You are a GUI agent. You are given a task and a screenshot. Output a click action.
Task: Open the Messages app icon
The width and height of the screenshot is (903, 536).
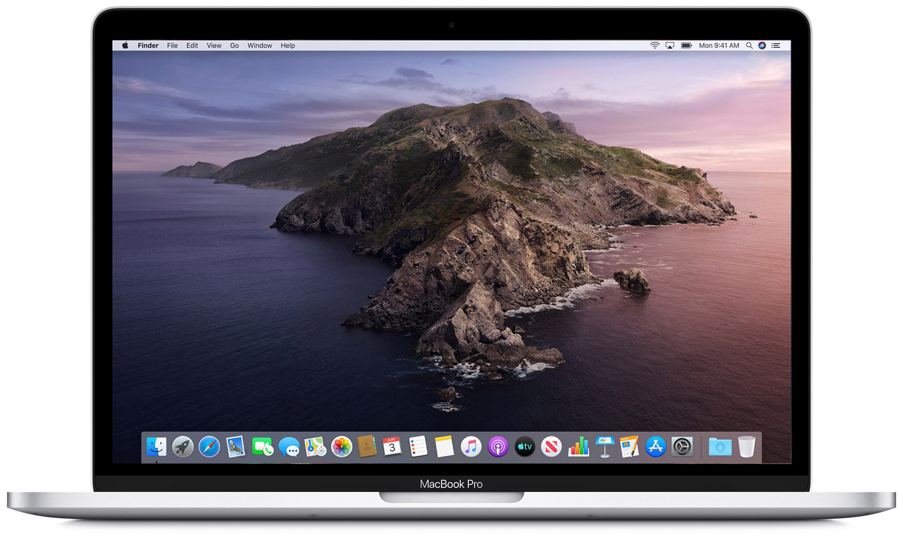[x=289, y=447]
